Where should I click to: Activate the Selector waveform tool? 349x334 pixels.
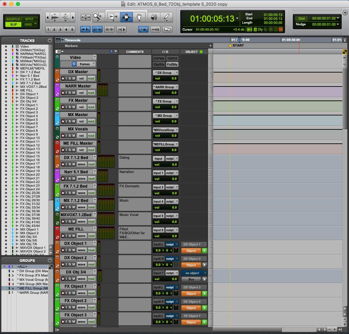tap(126, 17)
